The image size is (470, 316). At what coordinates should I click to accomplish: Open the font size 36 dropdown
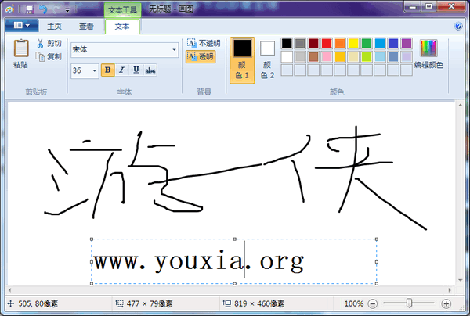[x=95, y=70]
